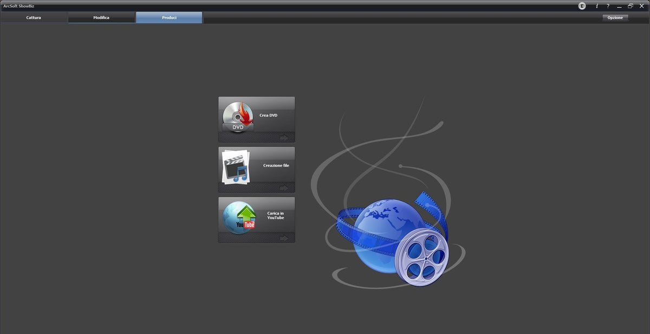
Task: Open the Opzione settings
Action: (x=615, y=17)
